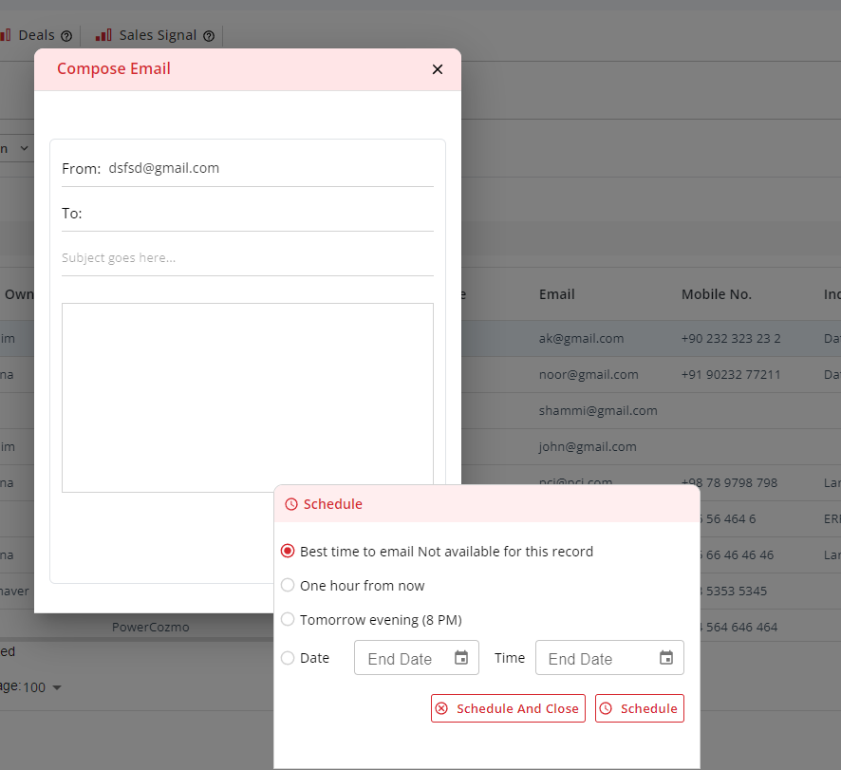Screen dimensions: 841x770
Task: Click the Subject goes here field
Action: tap(247, 257)
